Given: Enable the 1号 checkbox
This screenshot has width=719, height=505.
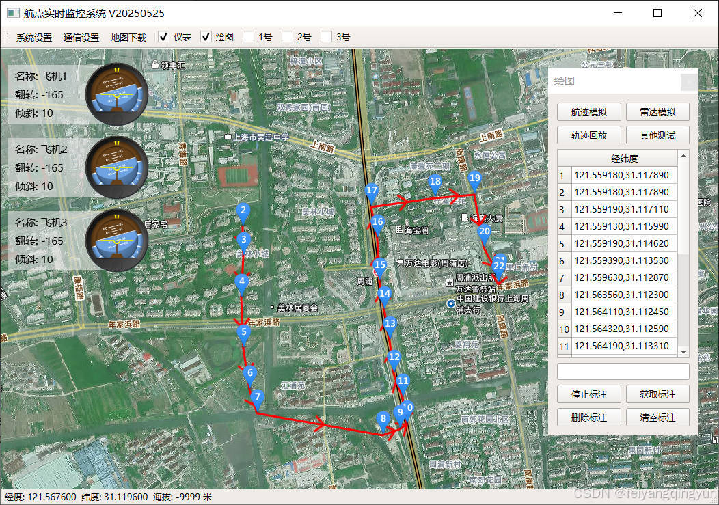Looking at the screenshot, I should 248,37.
